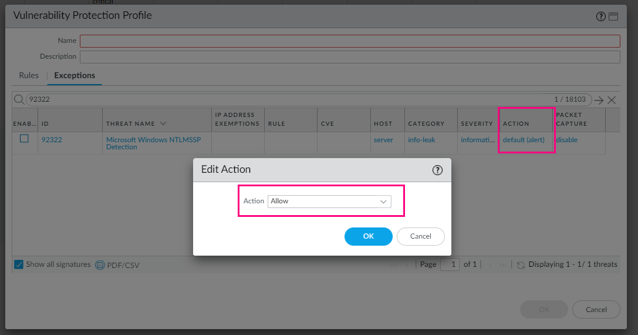Click the disable packet capture link

567,140
